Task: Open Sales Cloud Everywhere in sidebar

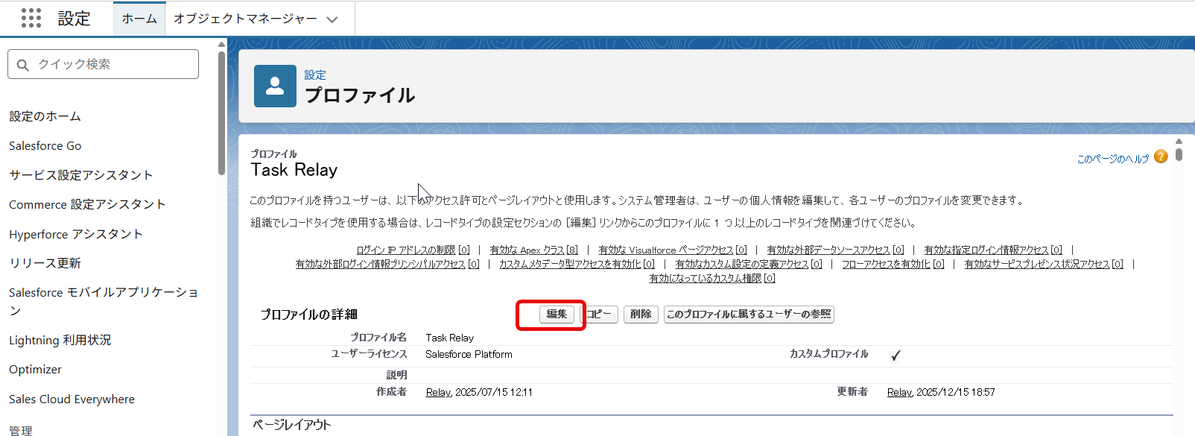Action: click(x=72, y=399)
